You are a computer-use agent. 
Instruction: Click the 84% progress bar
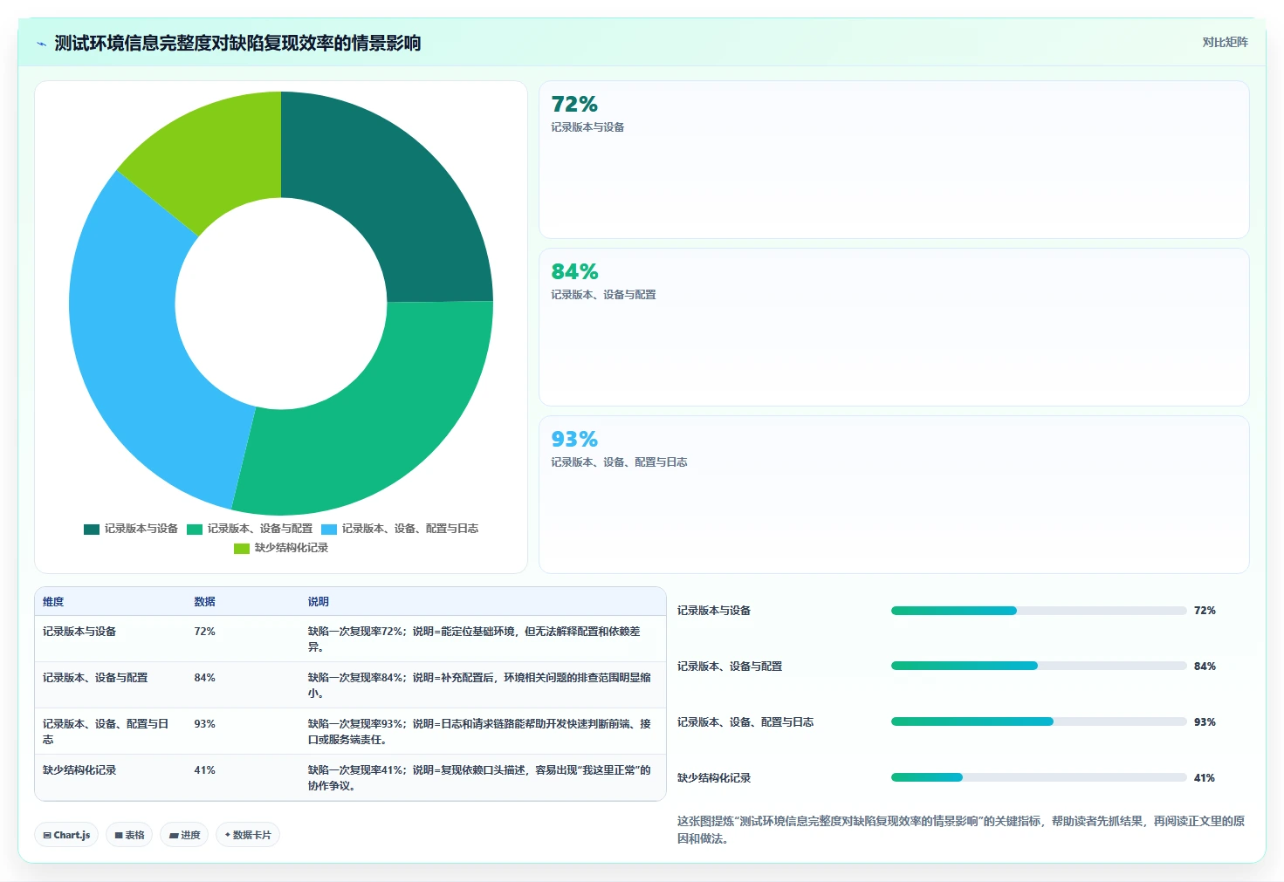tap(1039, 666)
